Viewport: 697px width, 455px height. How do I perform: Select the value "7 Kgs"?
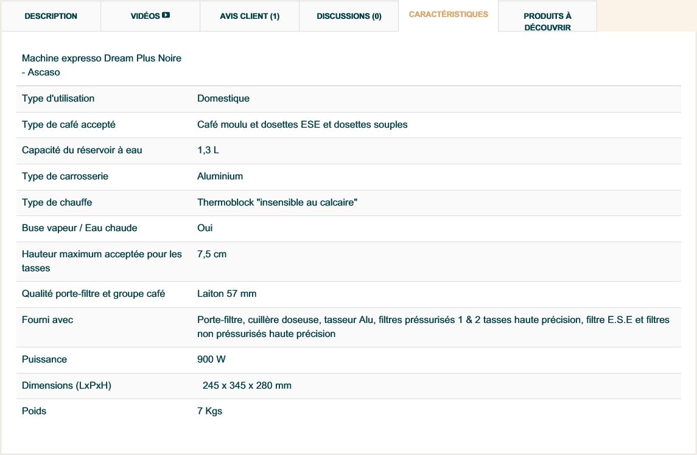(210, 411)
